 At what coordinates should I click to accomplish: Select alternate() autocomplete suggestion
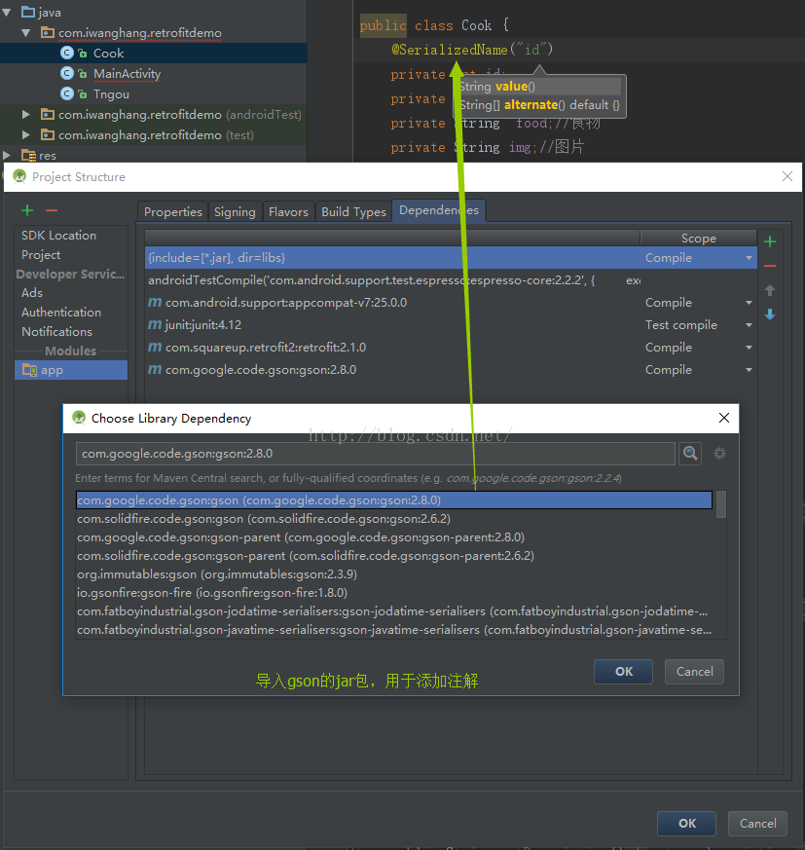click(539, 104)
